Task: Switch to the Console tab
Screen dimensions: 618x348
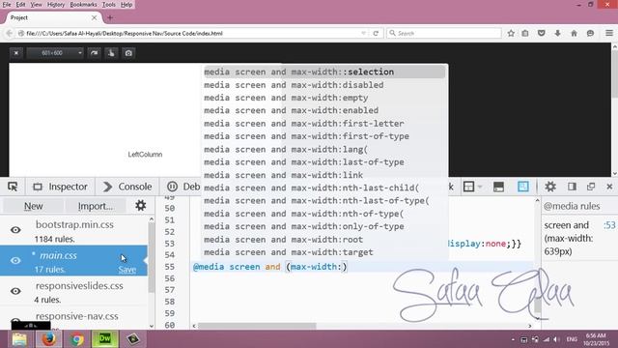Action: coord(127,187)
